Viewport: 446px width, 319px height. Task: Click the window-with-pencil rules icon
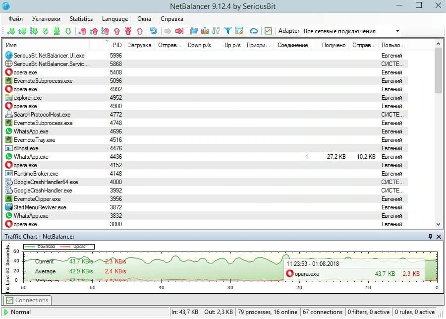pos(239,31)
